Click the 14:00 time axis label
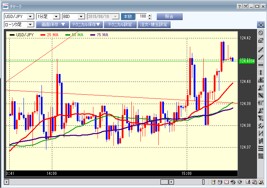This screenshot has width=267, height=188. 52,173
